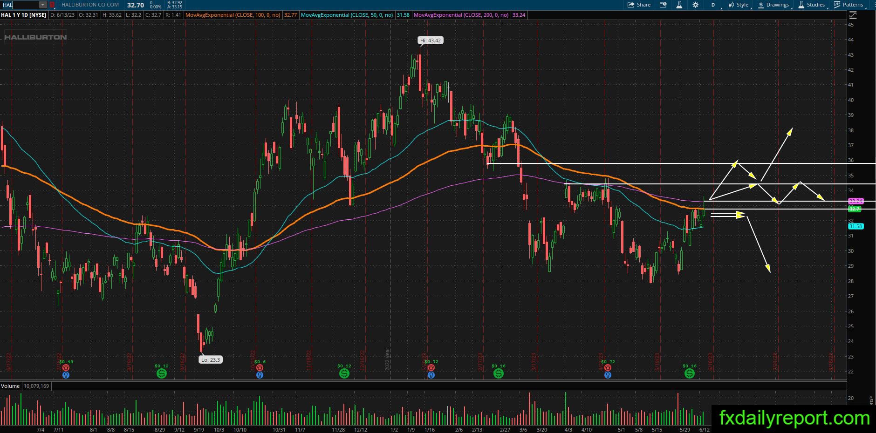Image resolution: width=876 pixels, height=433 pixels.
Task: Click the 10,079,169 volume value
Action: coord(36,386)
